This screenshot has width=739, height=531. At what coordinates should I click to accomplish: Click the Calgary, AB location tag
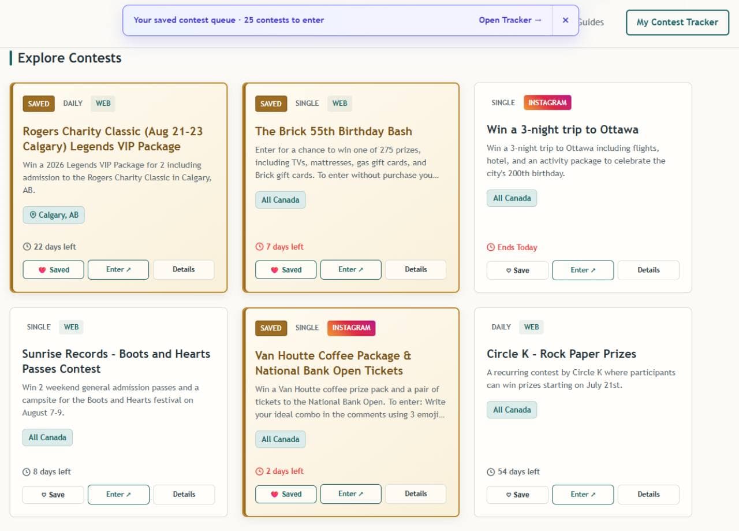[54, 216]
